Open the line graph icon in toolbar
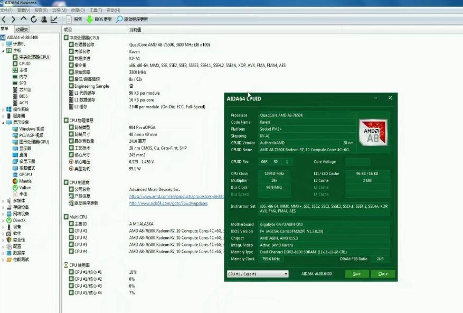 54,20
